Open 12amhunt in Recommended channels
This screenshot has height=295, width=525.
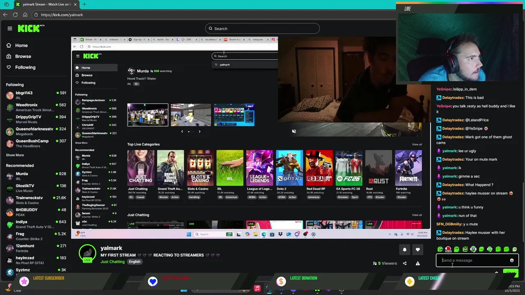pyautogui.click(x=36, y=248)
